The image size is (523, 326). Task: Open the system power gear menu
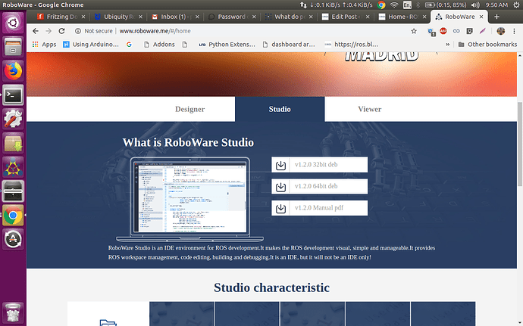pos(516,5)
